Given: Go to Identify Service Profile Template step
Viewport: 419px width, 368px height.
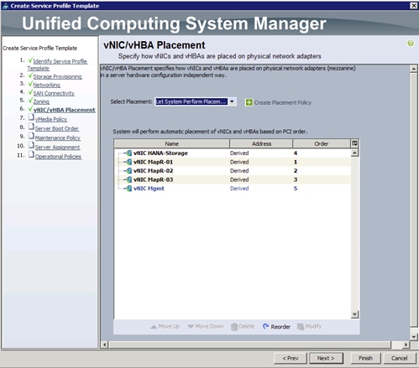Looking at the screenshot, I should tap(57, 65).
